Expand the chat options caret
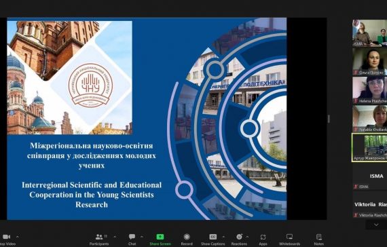The width and height of the screenshot is (387, 247). [142, 237]
